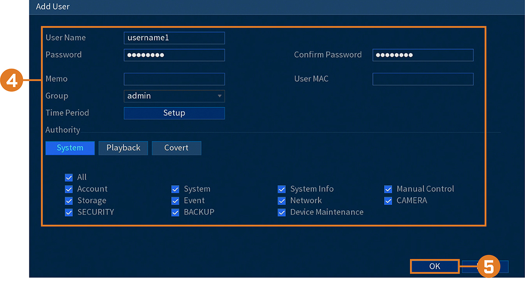
Task: Open the Group dropdown showing admin
Action: point(174,96)
